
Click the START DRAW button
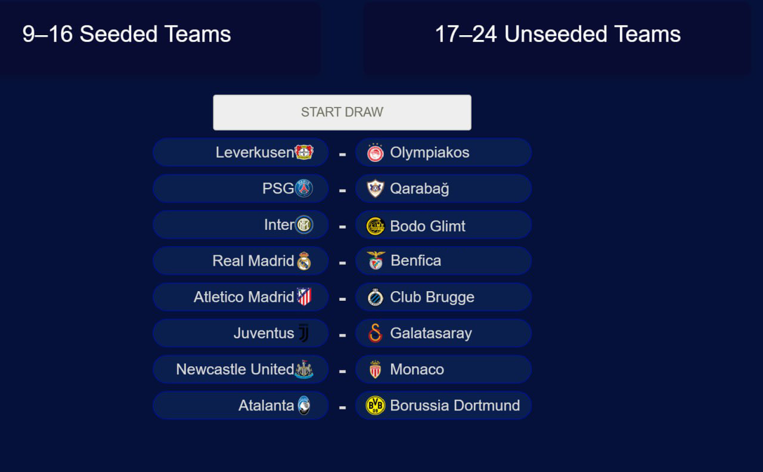click(342, 112)
